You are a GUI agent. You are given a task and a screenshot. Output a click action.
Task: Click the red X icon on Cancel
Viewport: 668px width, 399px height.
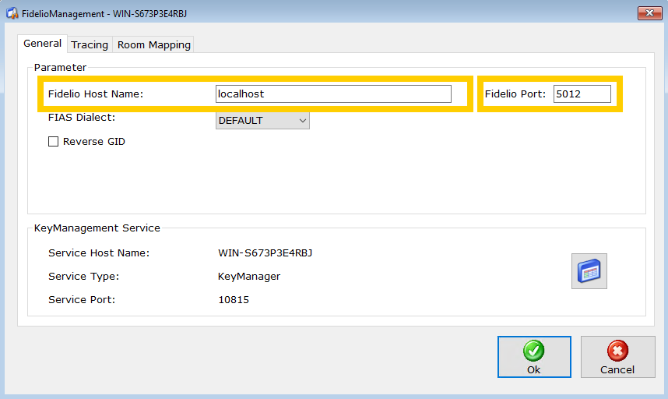617,351
